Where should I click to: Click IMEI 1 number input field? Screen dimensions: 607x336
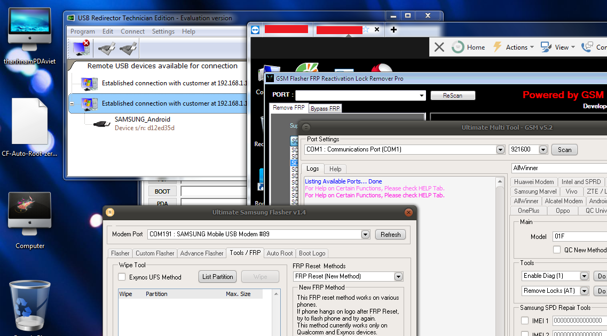[x=580, y=321]
